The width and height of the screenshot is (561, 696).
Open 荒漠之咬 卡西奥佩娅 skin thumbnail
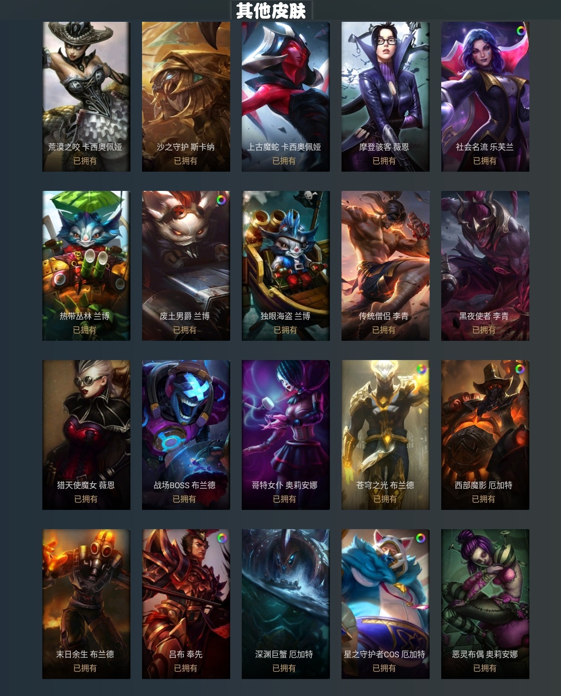pyautogui.click(x=86, y=97)
